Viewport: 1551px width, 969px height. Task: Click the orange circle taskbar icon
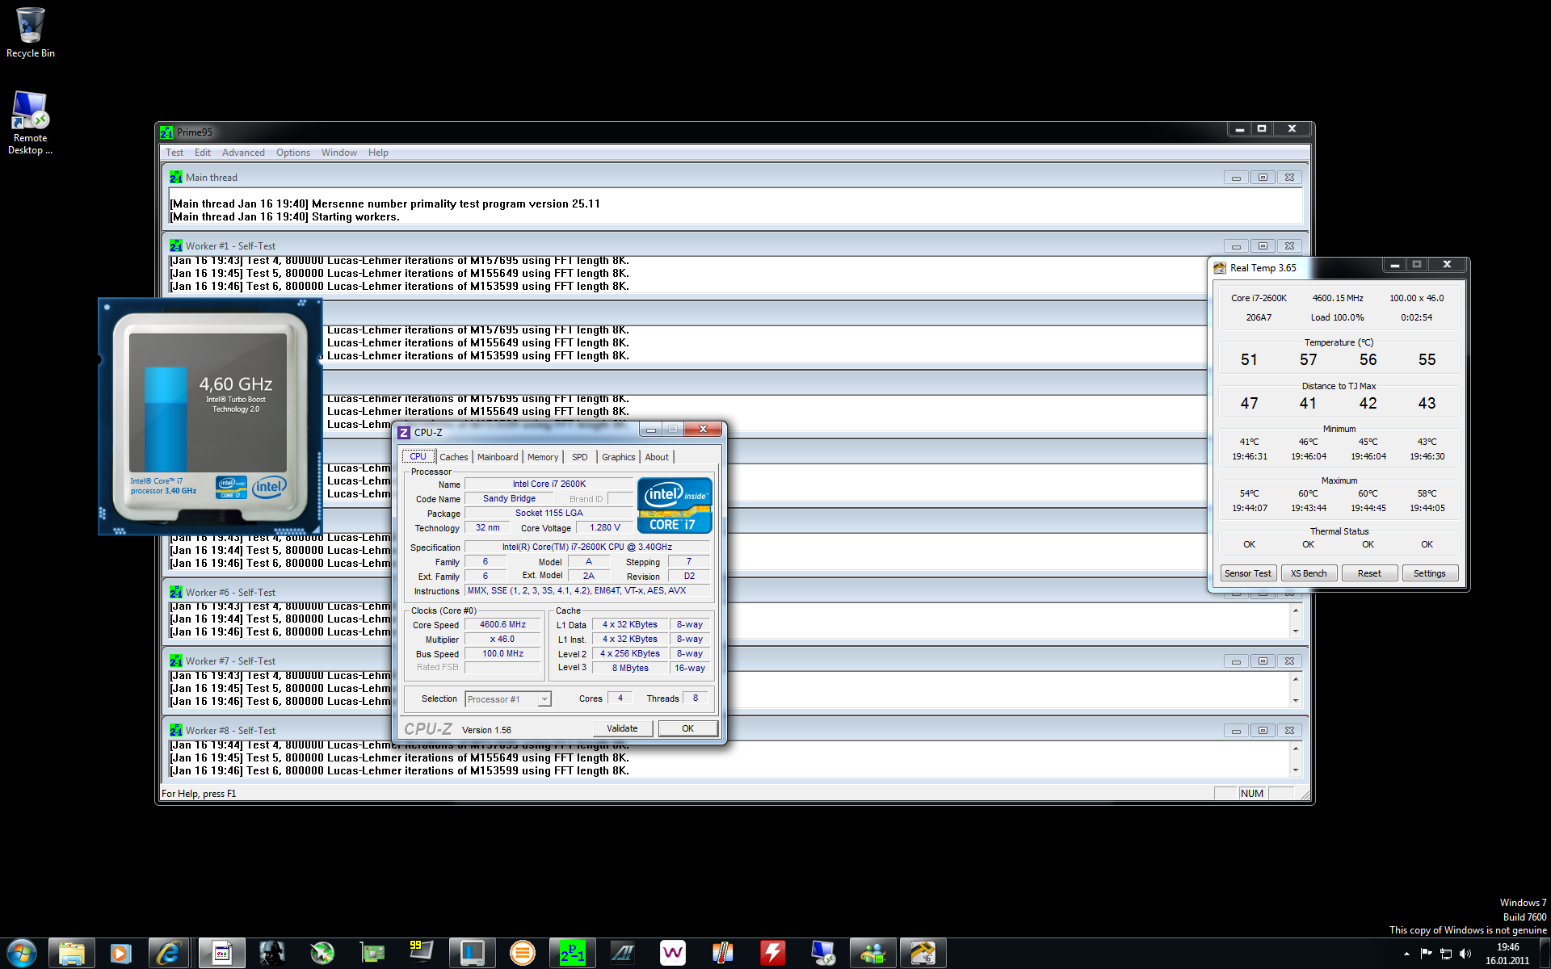tap(522, 953)
